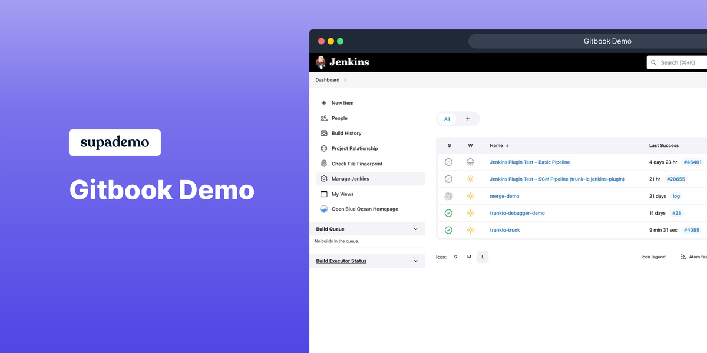Click the Search field in the top bar
707x353 pixels.
click(x=678, y=62)
